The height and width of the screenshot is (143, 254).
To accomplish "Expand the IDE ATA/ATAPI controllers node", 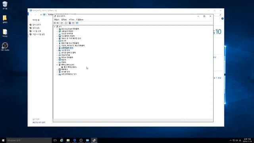I will [x=57, y=29].
